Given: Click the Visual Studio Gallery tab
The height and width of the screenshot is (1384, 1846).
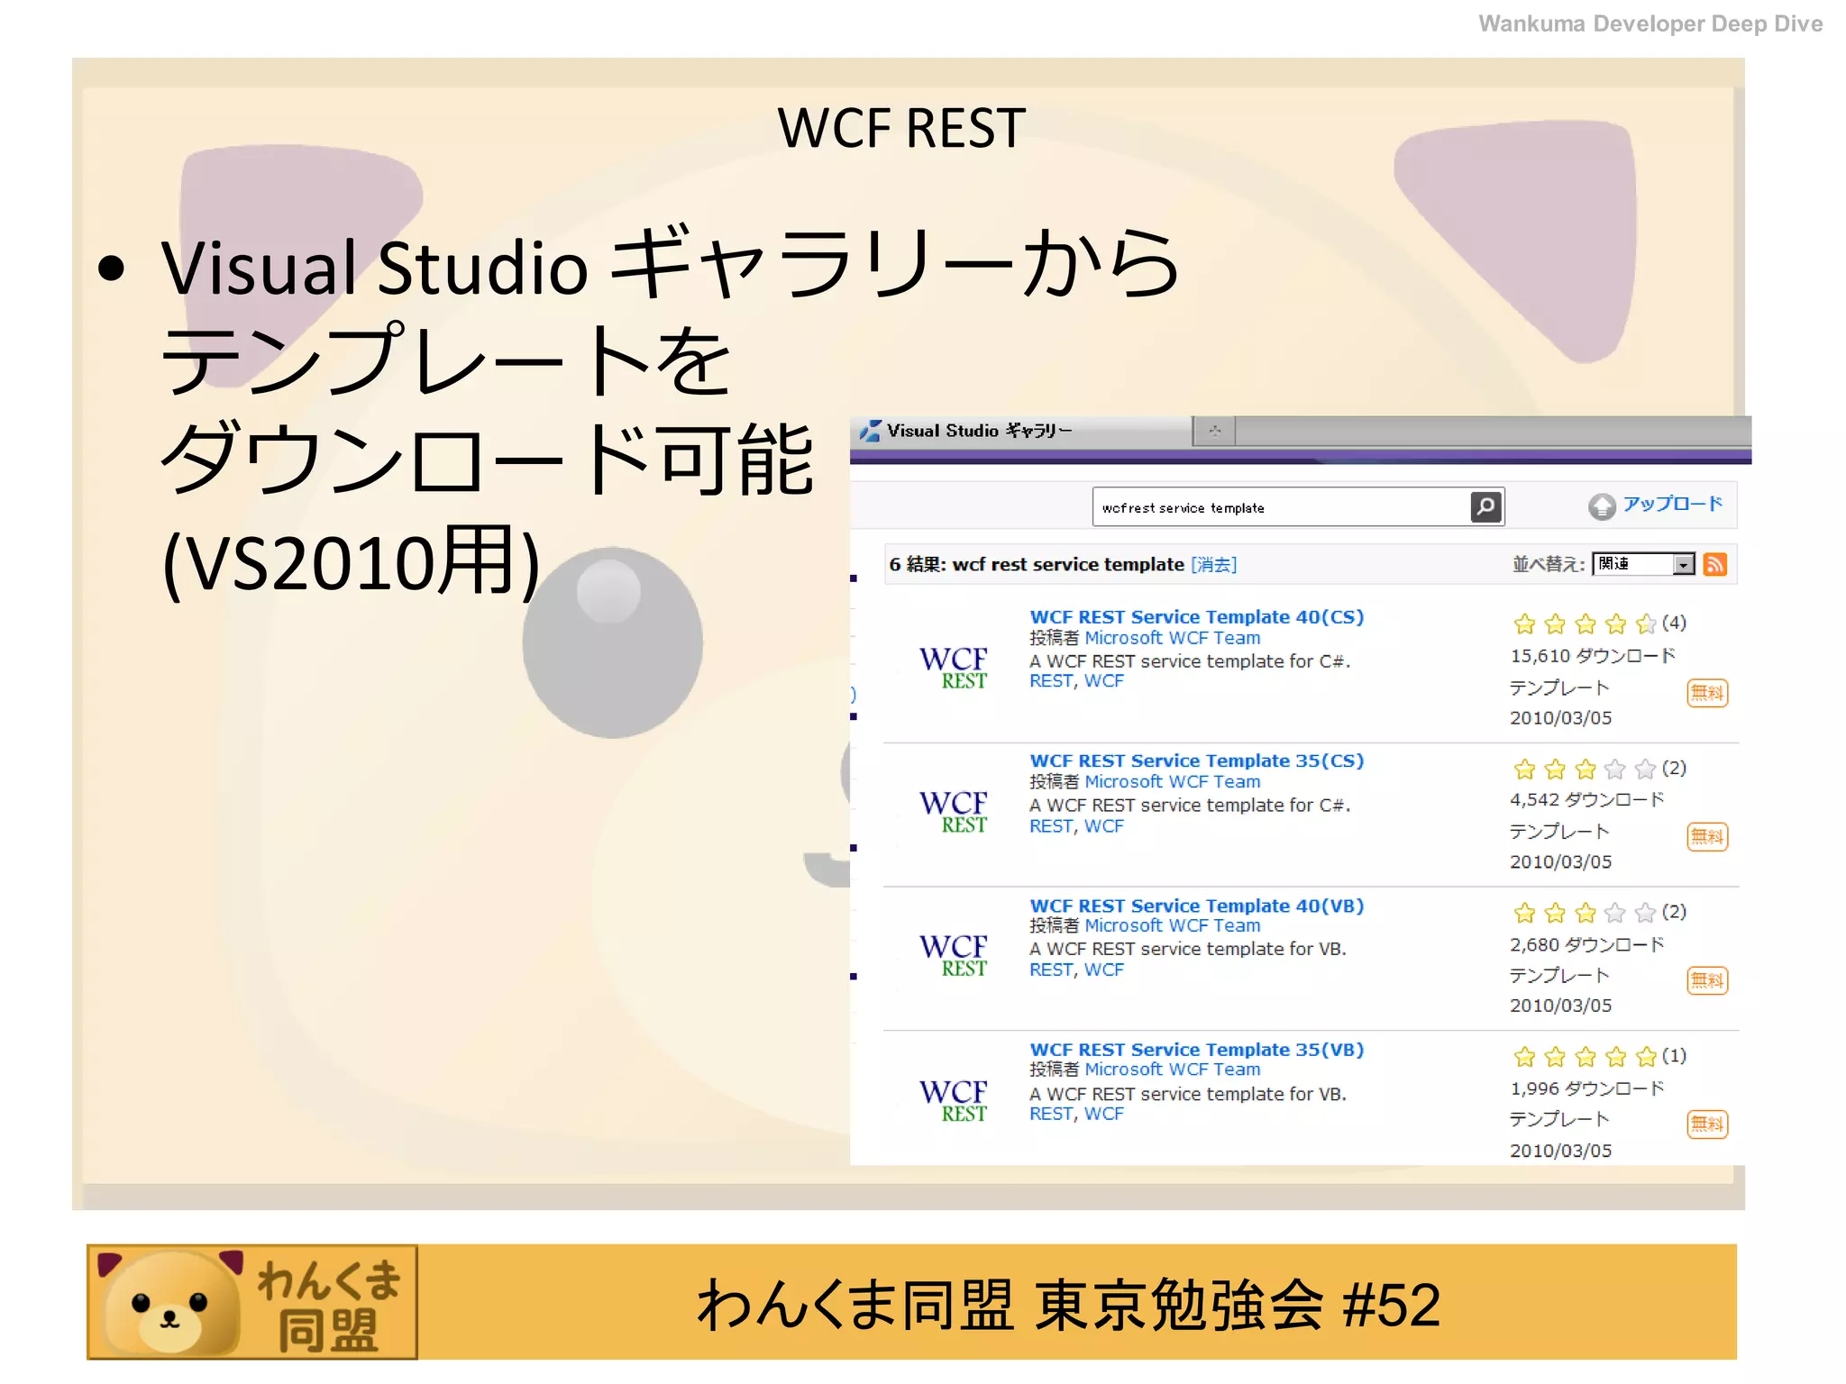Looking at the screenshot, I should (x=1020, y=432).
